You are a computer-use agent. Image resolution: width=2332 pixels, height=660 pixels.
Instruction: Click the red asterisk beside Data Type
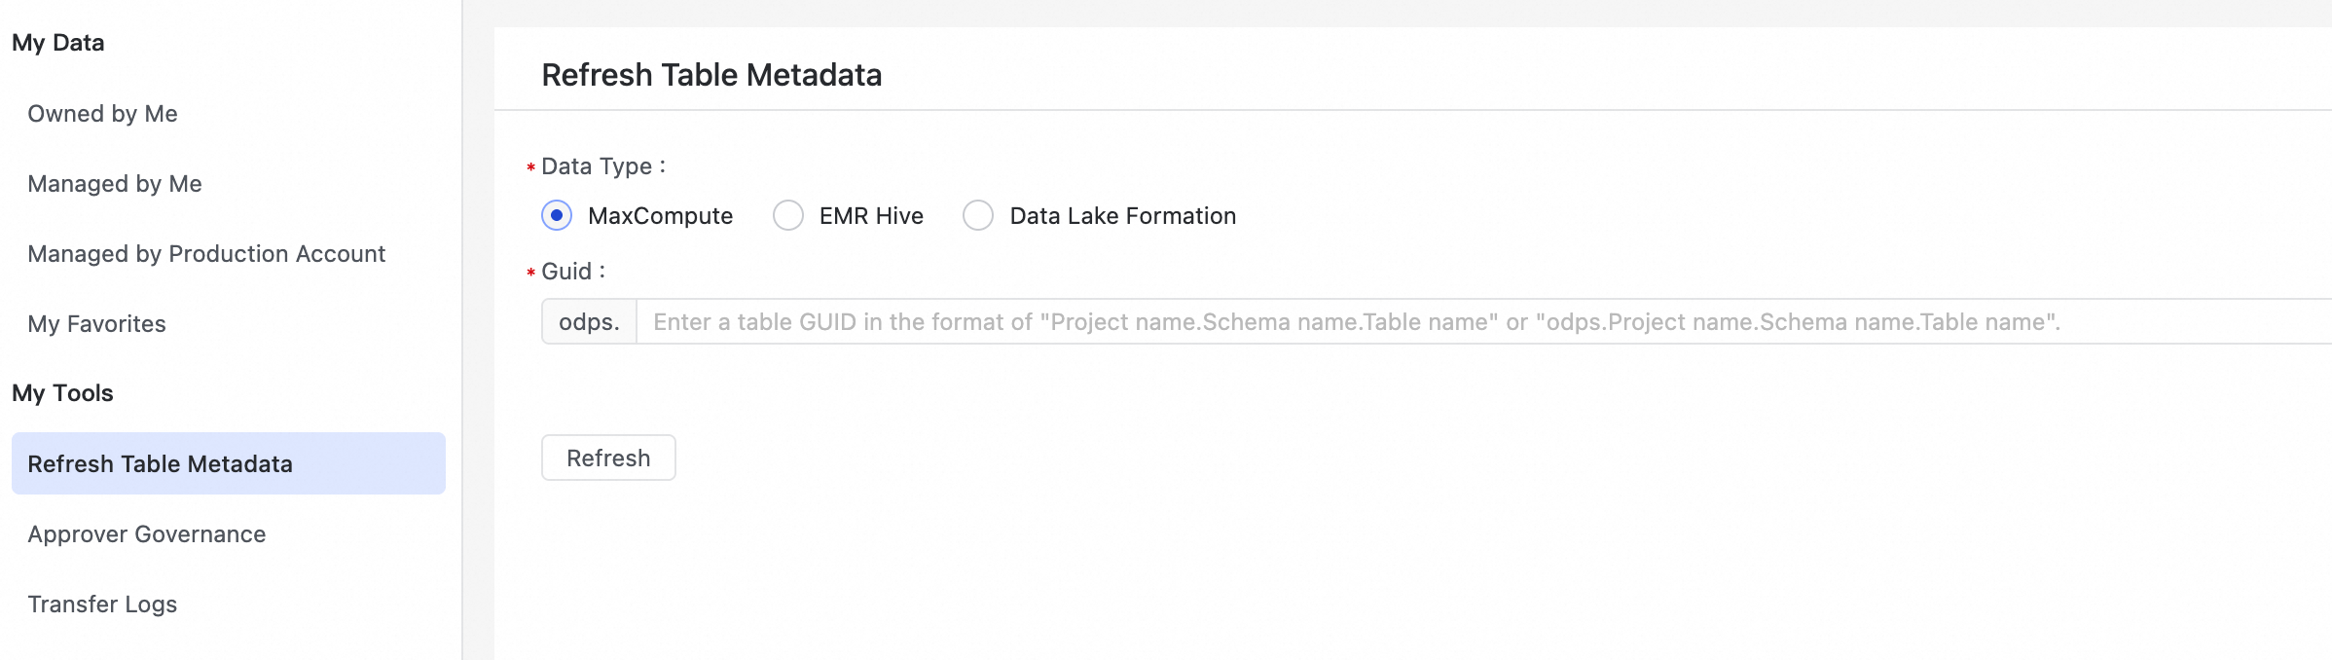pyautogui.click(x=531, y=168)
